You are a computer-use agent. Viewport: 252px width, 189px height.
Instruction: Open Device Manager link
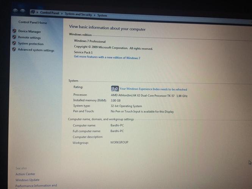tap(30, 31)
